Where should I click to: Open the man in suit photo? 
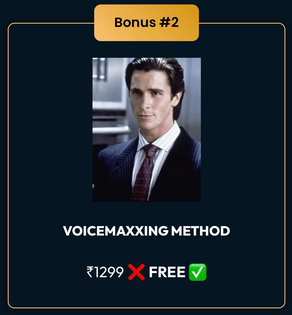[146, 130]
